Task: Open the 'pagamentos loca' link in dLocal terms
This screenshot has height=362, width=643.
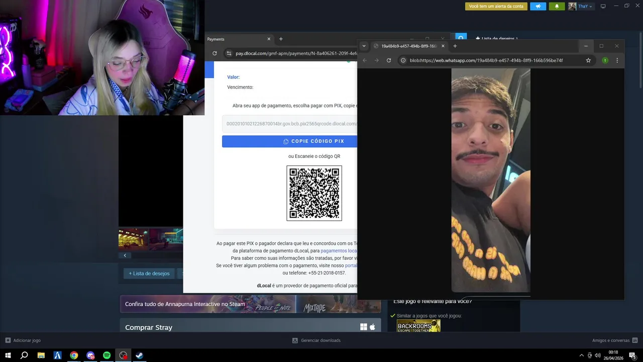Action: 339,250
